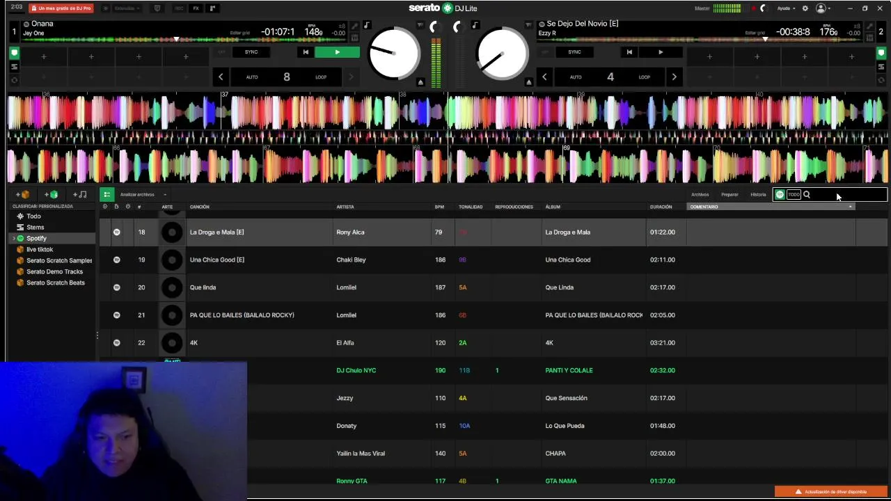The image size is (891, 501).
Task: Toggle key lock note icon on deck 1
Action: point(367,26)
